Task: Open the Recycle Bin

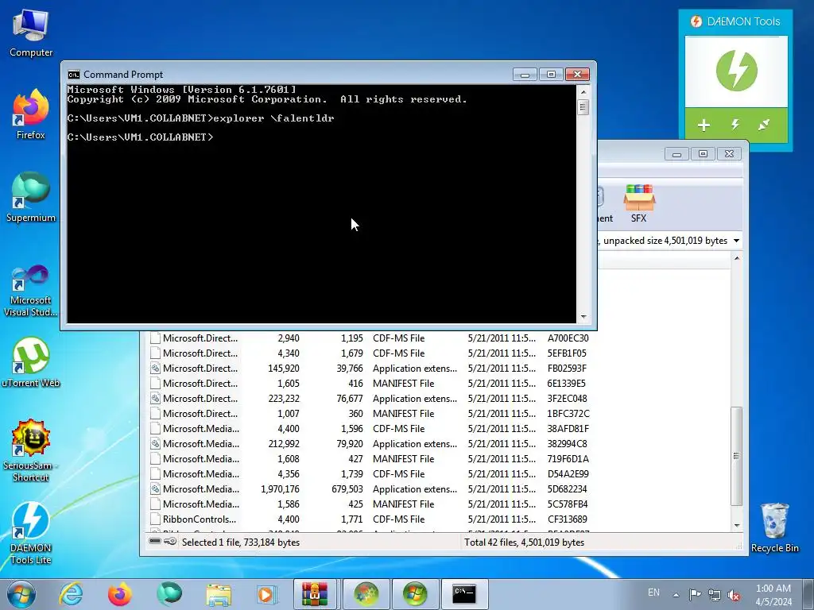Action: coord(774,528)
